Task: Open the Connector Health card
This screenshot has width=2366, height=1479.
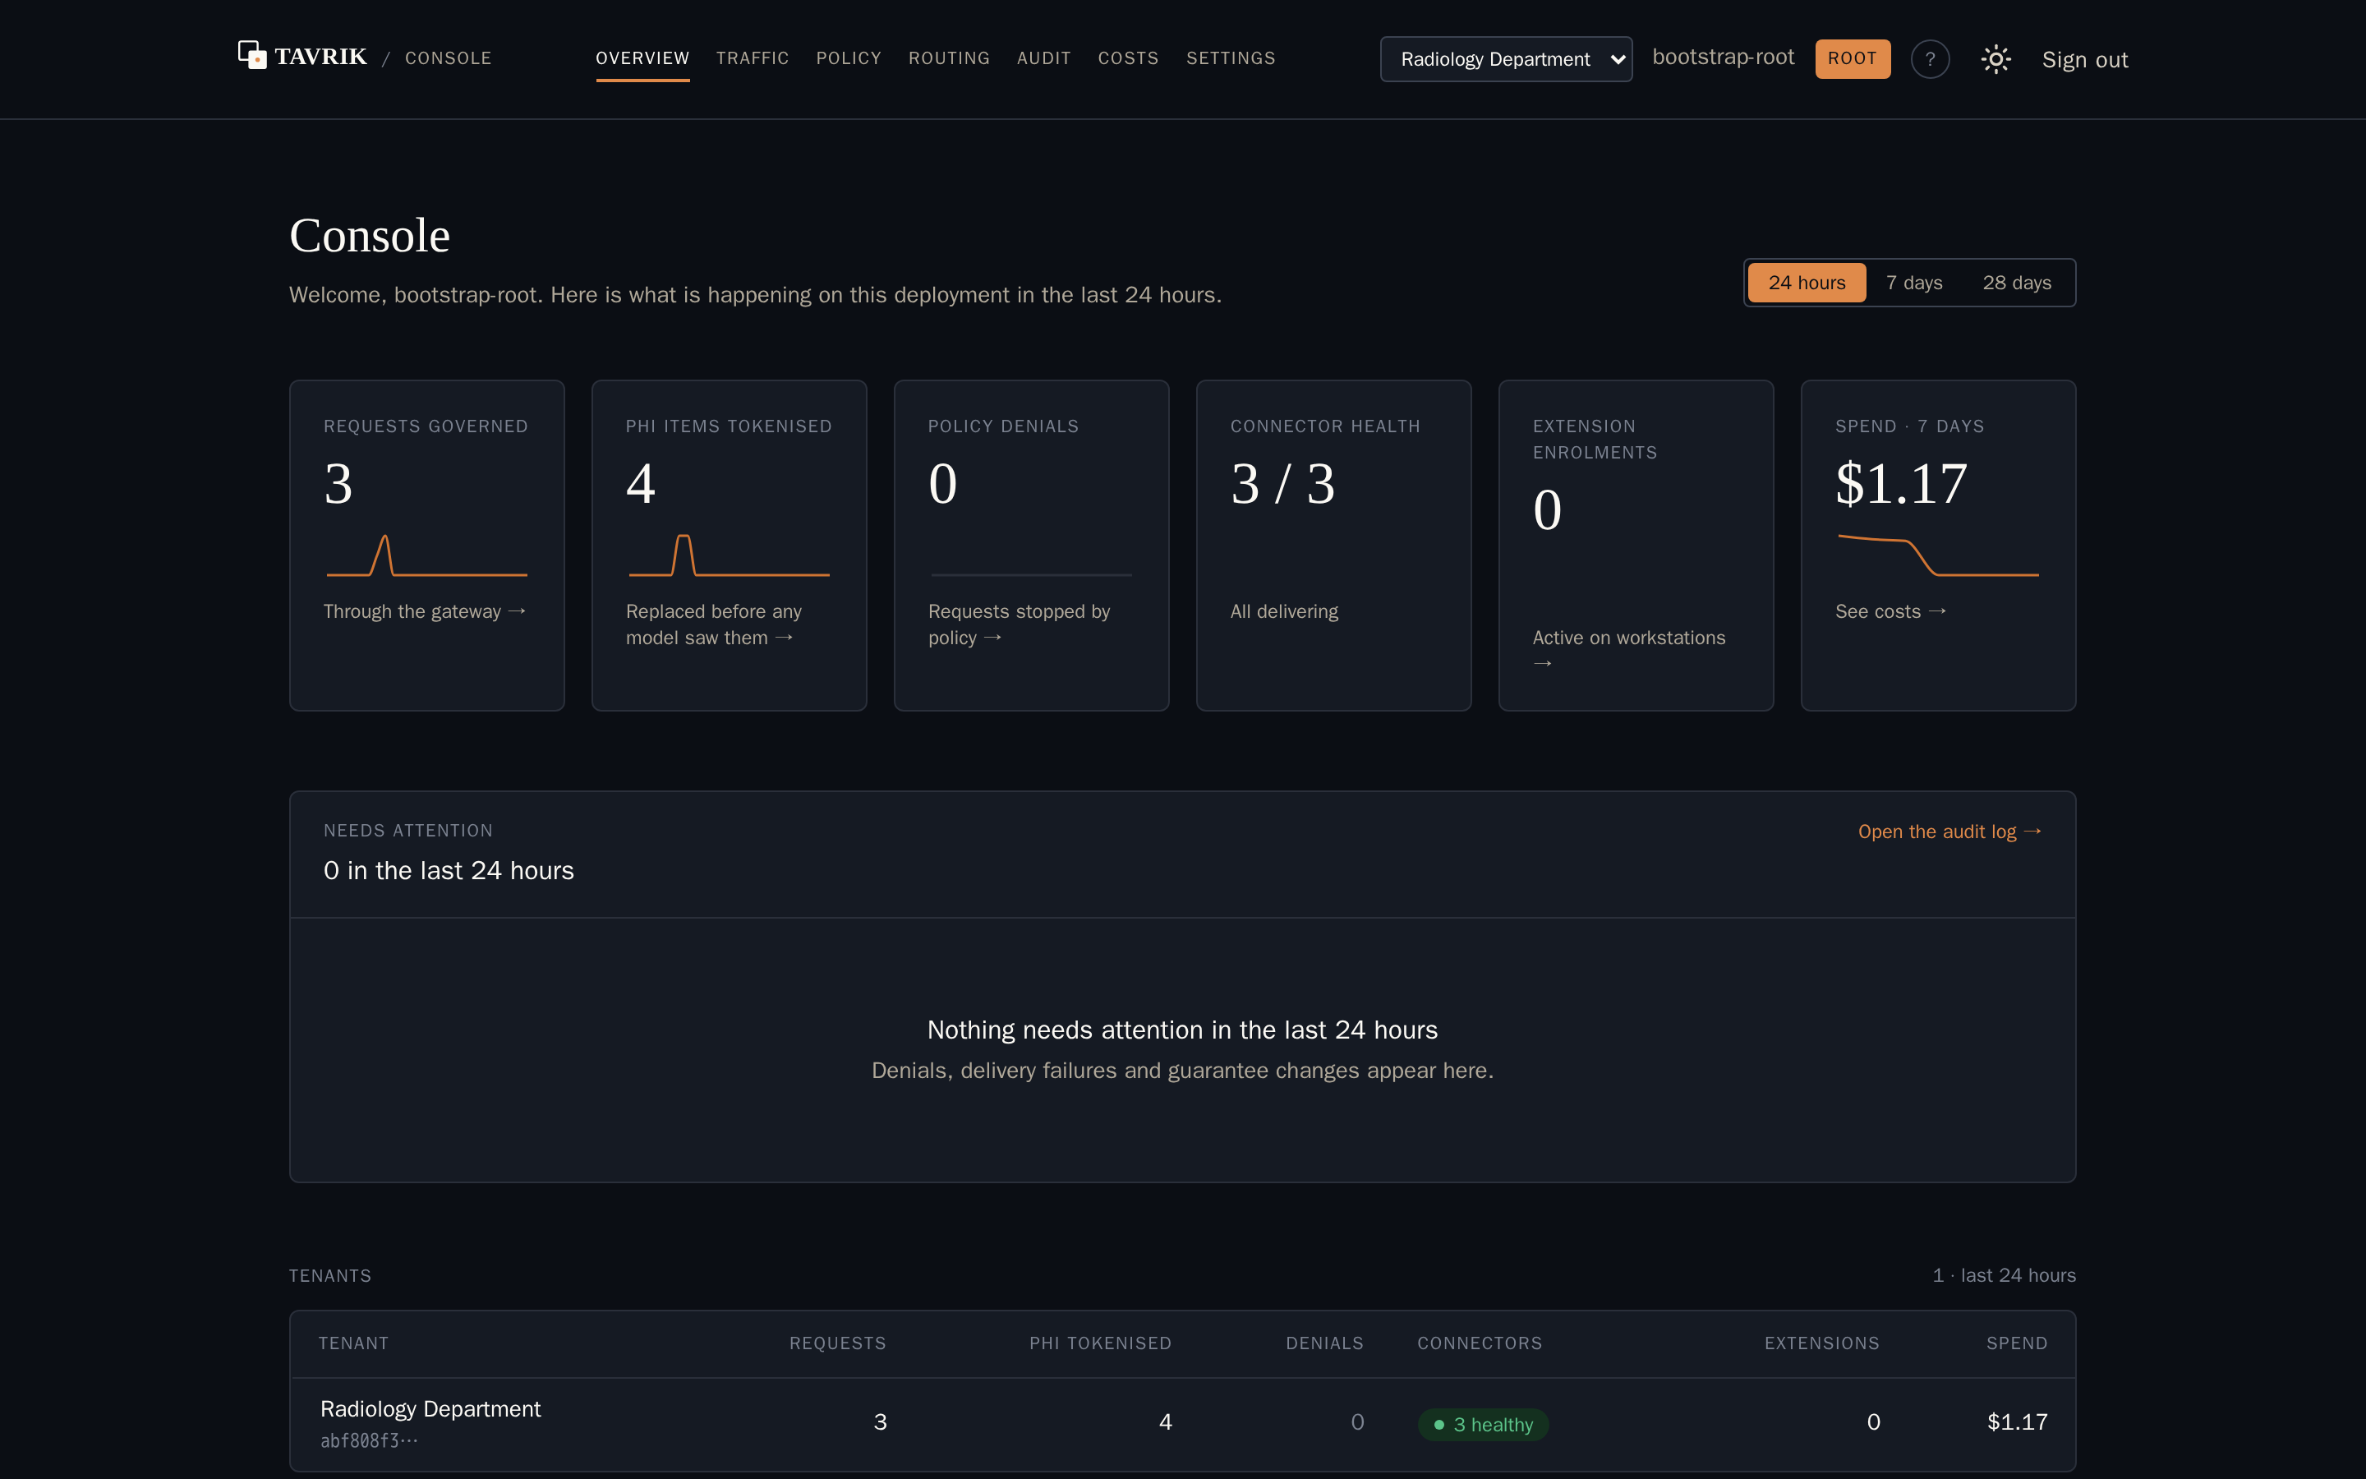Action: pyautogui.click(x=1333, y=545)
